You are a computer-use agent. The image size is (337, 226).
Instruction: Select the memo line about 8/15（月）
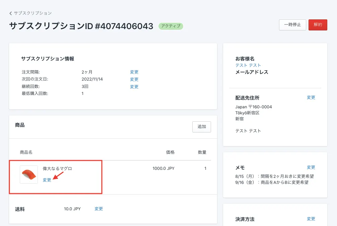tap(274, 176)
